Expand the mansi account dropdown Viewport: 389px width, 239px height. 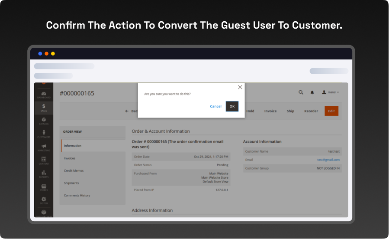[x=331, y=92]
